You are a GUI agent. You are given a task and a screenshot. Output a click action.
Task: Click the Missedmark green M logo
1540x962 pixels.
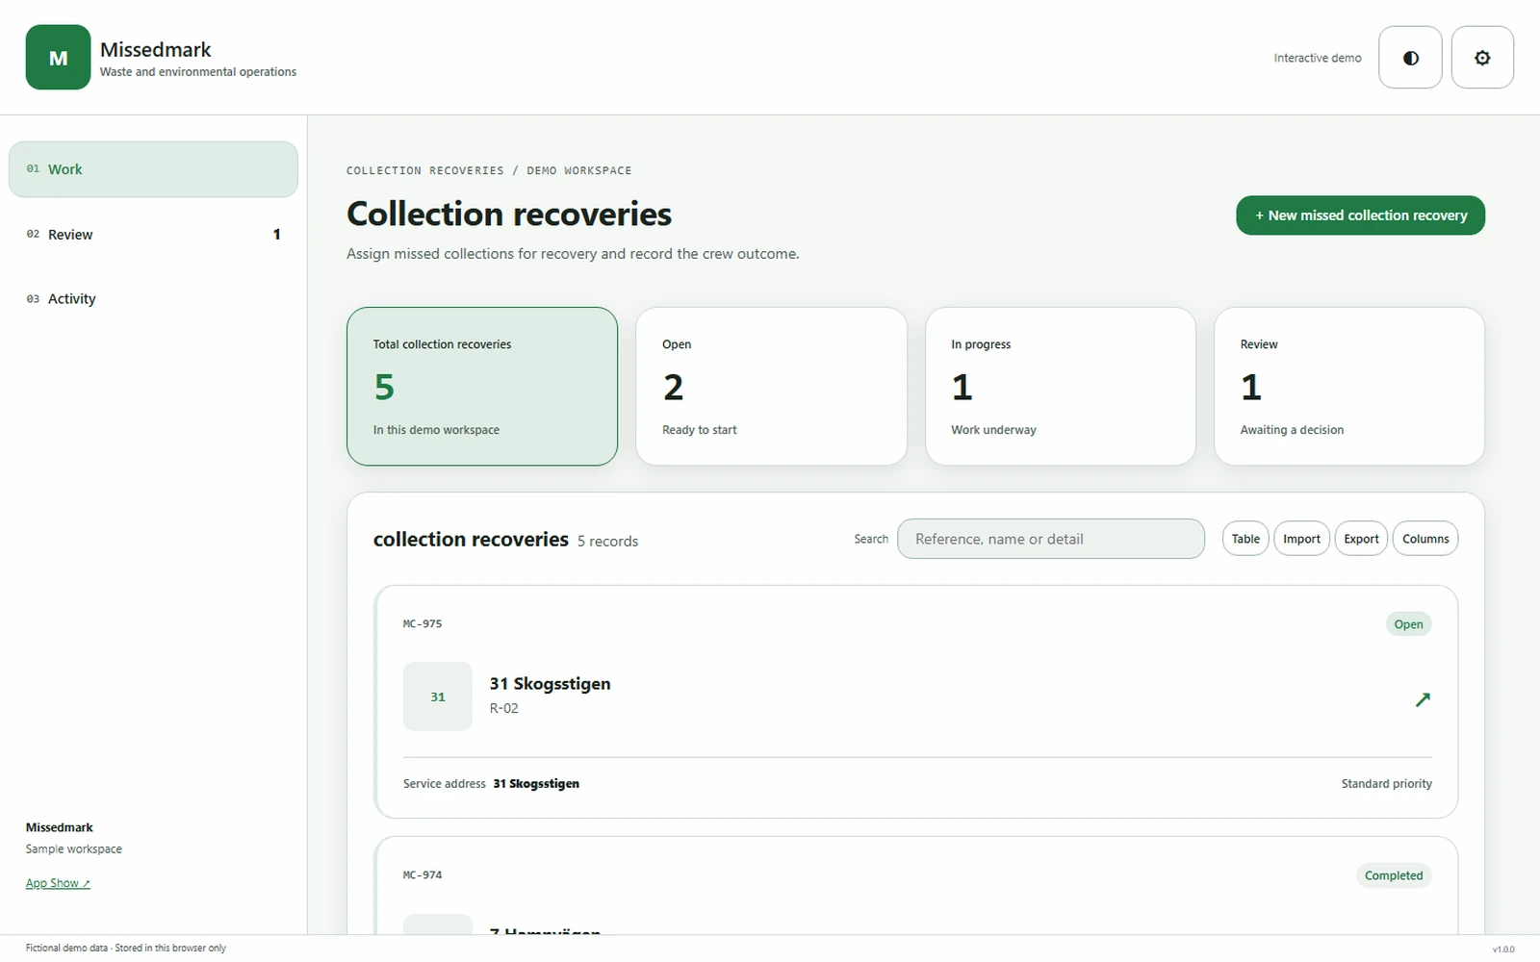point(58,58)
